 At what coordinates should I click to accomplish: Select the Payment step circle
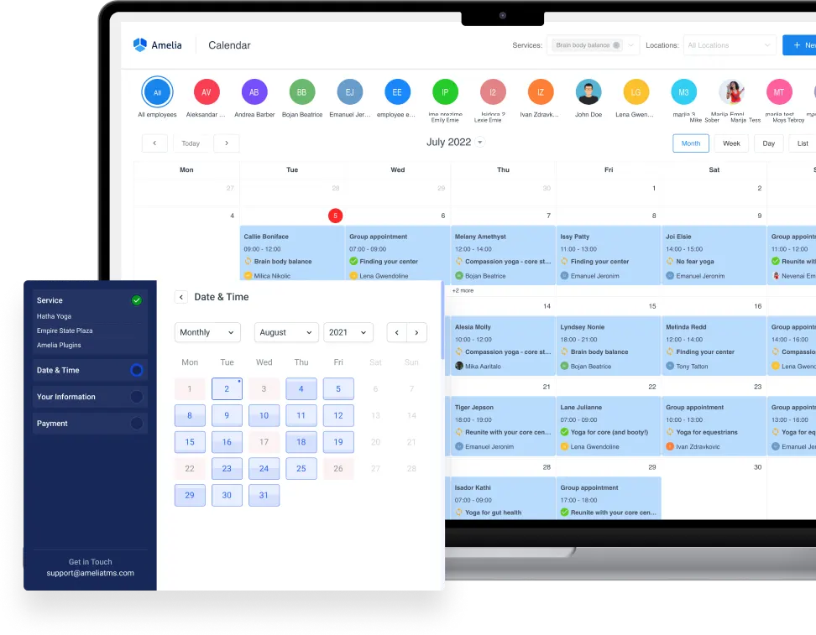click(136, 424)
